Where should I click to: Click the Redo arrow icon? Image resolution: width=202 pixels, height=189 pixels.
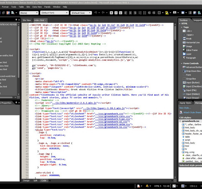(103, 13)
